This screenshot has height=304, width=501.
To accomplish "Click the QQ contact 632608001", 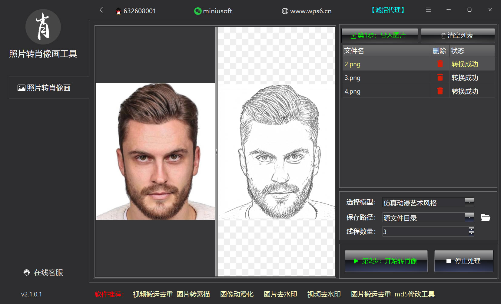I will (x=136, y=11).
